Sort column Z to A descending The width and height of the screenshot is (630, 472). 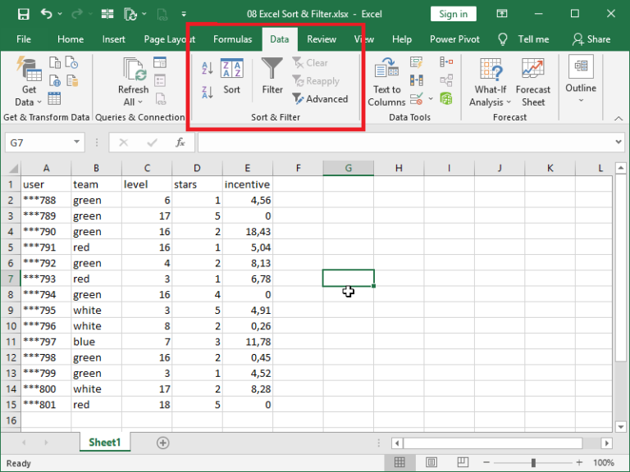pos(208,92)
